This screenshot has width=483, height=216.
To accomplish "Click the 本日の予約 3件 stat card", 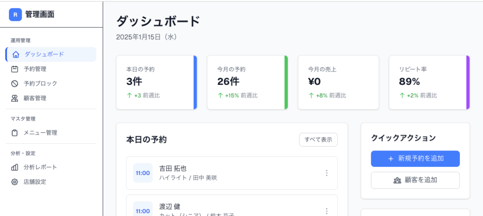I will click(157, 83).
